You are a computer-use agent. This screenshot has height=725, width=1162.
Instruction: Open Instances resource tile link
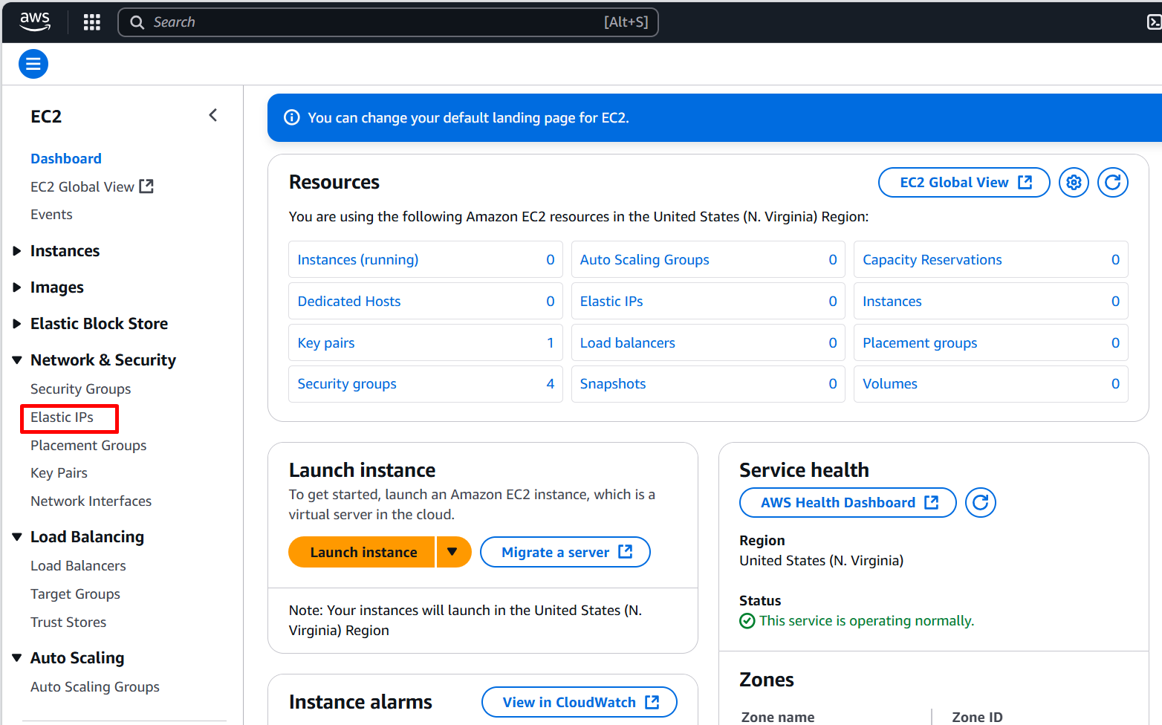coord(892,301)
